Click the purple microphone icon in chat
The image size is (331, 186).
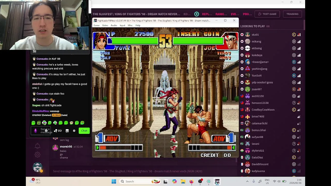(35, 131)
